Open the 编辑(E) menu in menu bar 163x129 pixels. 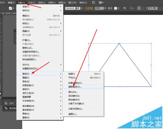(x=11, y=3)
